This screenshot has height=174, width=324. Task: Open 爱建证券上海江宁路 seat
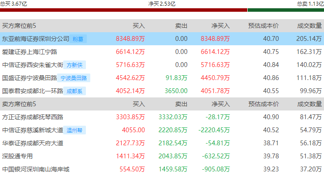(30, 52)
